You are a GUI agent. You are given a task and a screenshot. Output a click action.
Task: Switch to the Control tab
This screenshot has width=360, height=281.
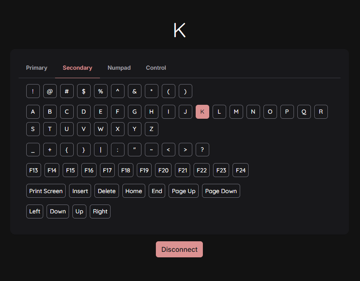[155, 68]
